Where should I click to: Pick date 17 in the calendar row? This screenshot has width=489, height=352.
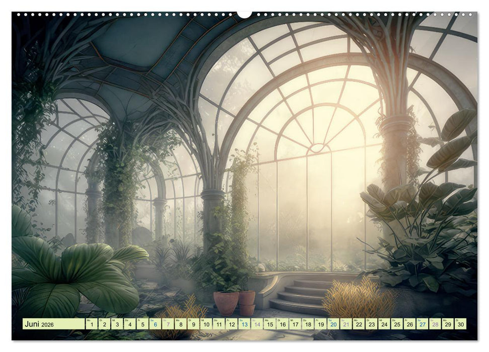(x=295, y=324)
